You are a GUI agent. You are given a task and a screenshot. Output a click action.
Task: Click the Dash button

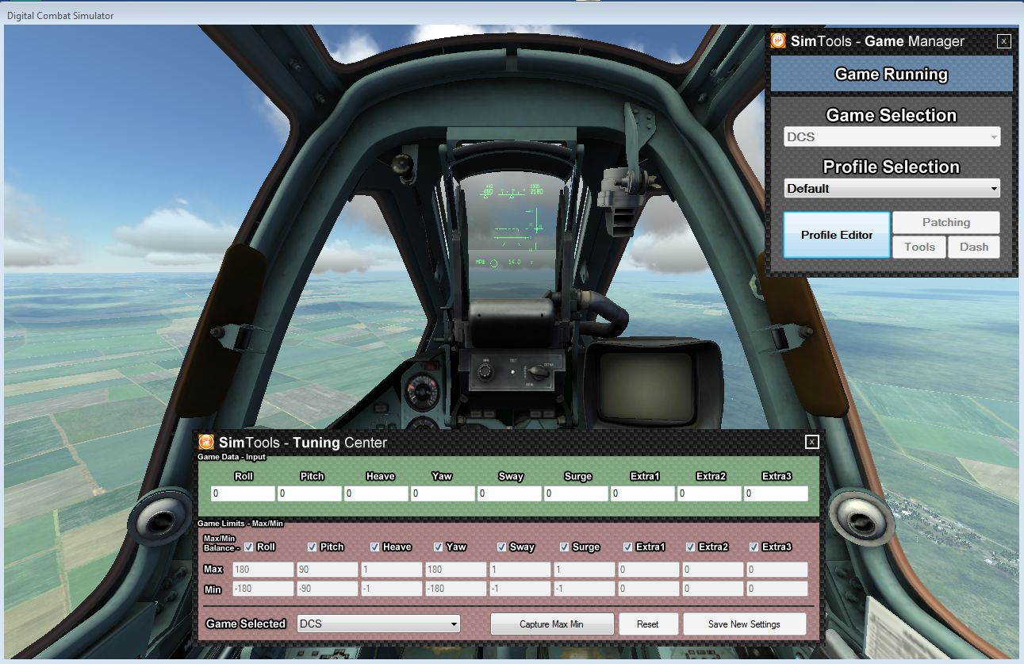(x=974, y=247)
